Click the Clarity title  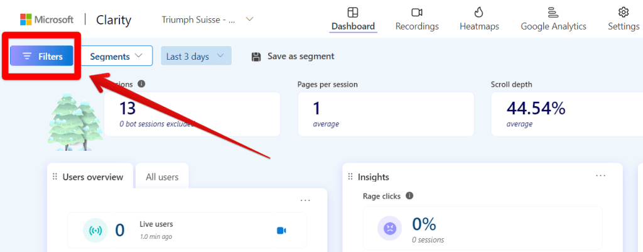[x=114, y=19]
